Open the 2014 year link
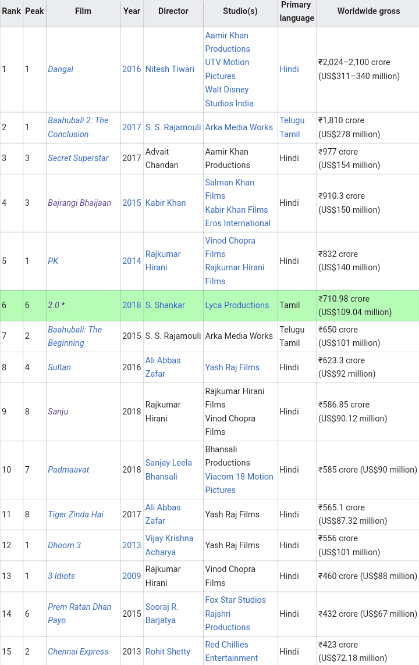The image size is (419, 665). click(x=132, y=261)
